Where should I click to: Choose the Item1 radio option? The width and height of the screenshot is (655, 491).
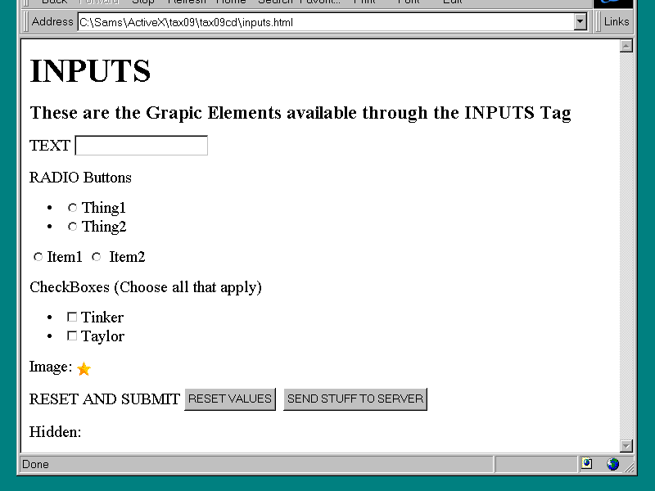(x=38, y=257)
